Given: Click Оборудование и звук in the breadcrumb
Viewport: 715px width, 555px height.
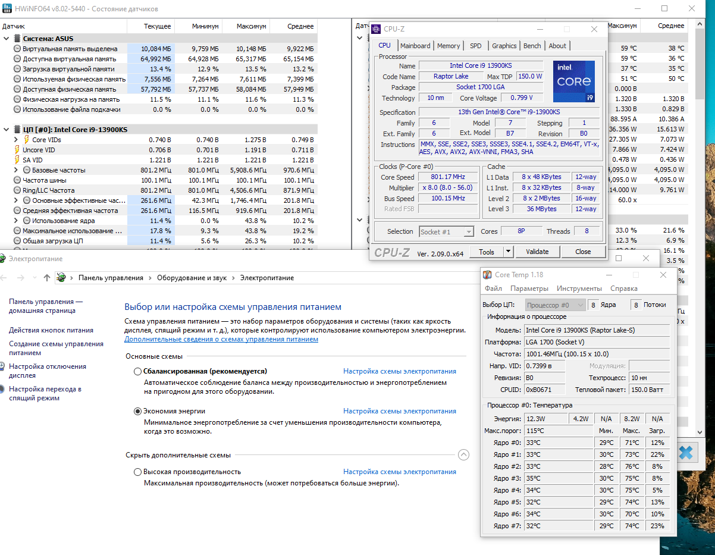Looking at the screenshot, I should pyautogui.click(x=193, y=278).
